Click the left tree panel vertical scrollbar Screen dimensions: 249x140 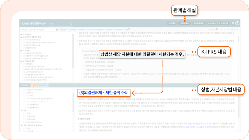pyautogui.click(x=73, y=50)
